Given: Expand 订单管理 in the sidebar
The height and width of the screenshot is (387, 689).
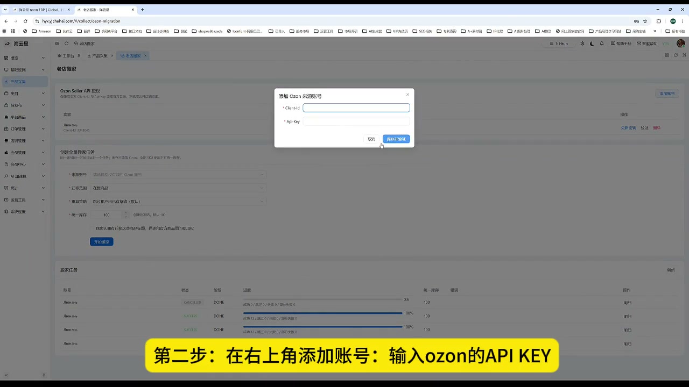Looking at the screenshot, I should (24, 129).
